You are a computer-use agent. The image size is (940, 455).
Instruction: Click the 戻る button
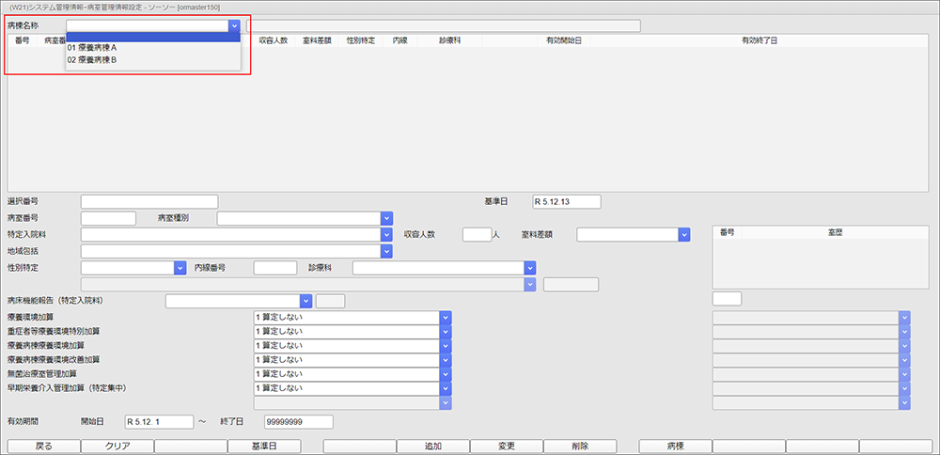43,446
